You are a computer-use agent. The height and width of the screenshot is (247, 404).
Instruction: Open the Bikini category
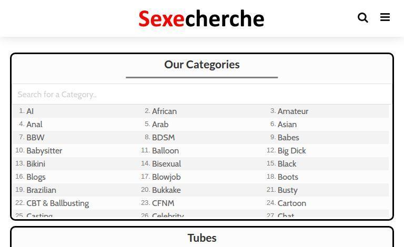point(36,164)
